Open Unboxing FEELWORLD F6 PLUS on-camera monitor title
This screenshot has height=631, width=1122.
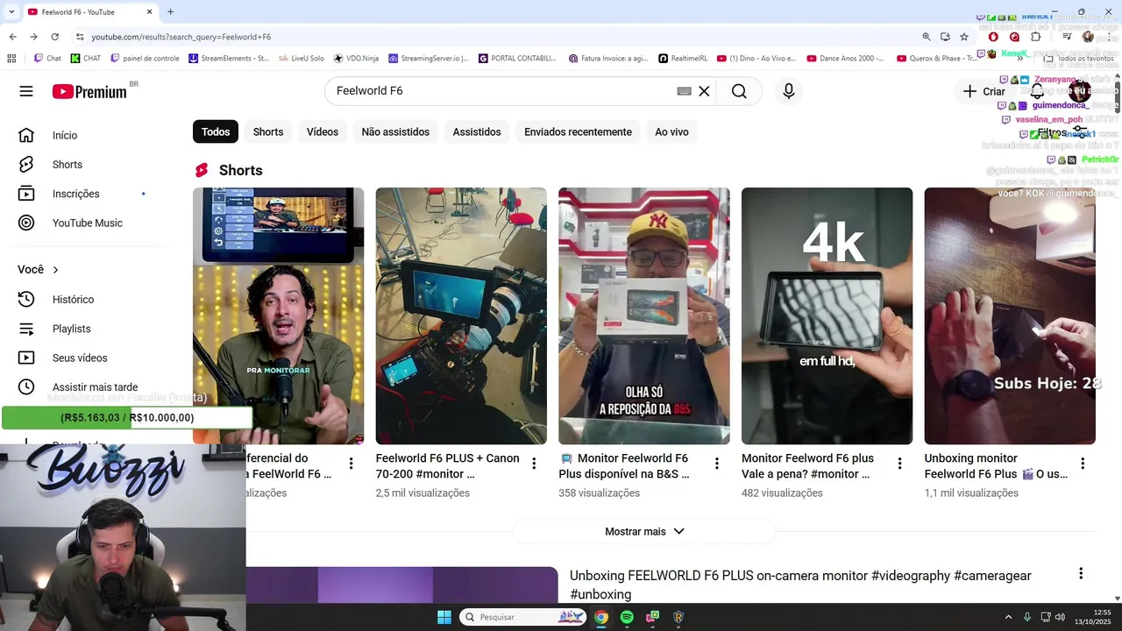pyautogui.click(x=800, y=585)
